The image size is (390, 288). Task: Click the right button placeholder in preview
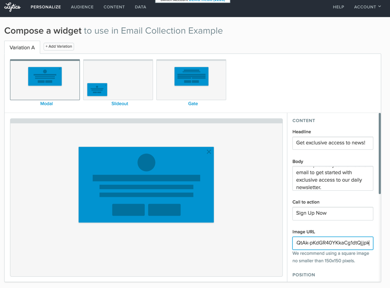point(165,210)
